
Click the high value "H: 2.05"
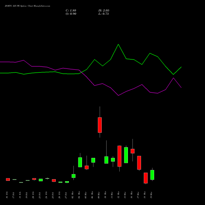pos(104,11)
